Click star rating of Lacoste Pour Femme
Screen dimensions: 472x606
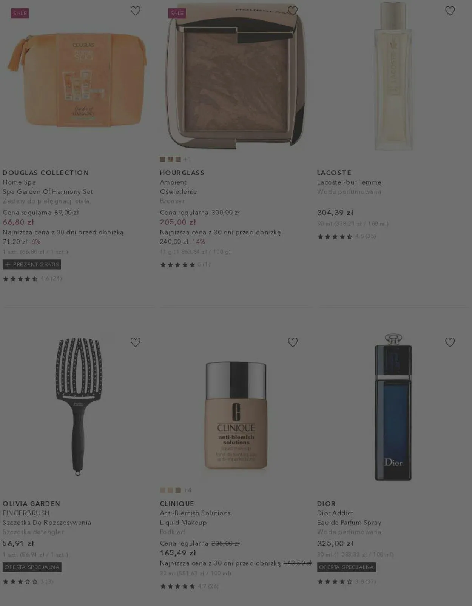(x=335, y=237)
